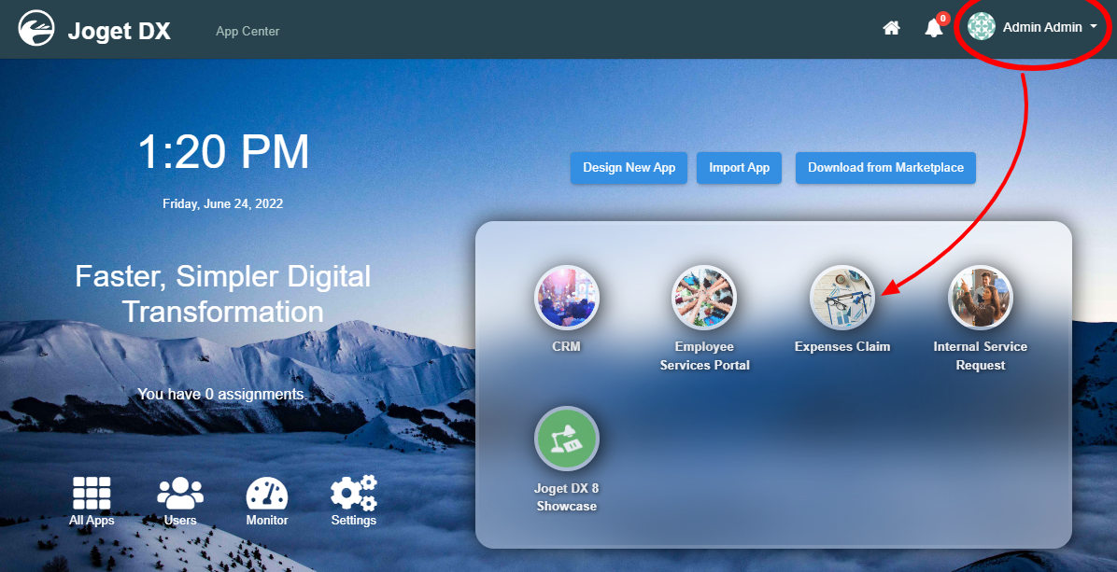Image resolution: width=1117 pixels, height=572 pixels.
Task: Open the notifications bell icon
Action: (933, 28)
